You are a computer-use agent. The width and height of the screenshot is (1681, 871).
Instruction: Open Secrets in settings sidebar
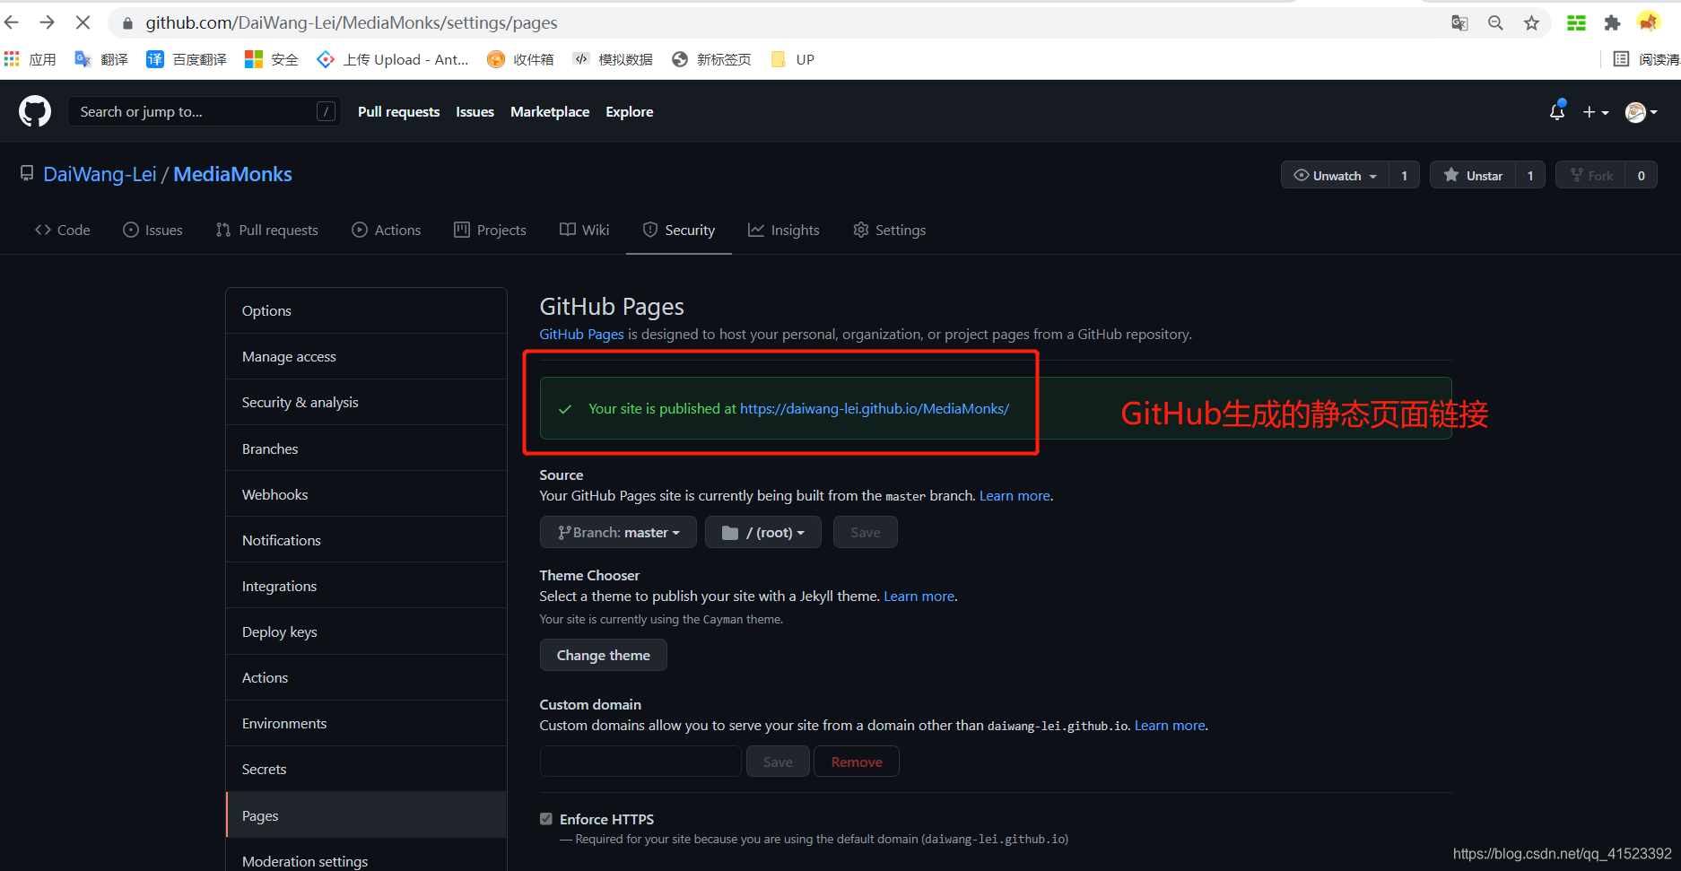tap(366, 769)
